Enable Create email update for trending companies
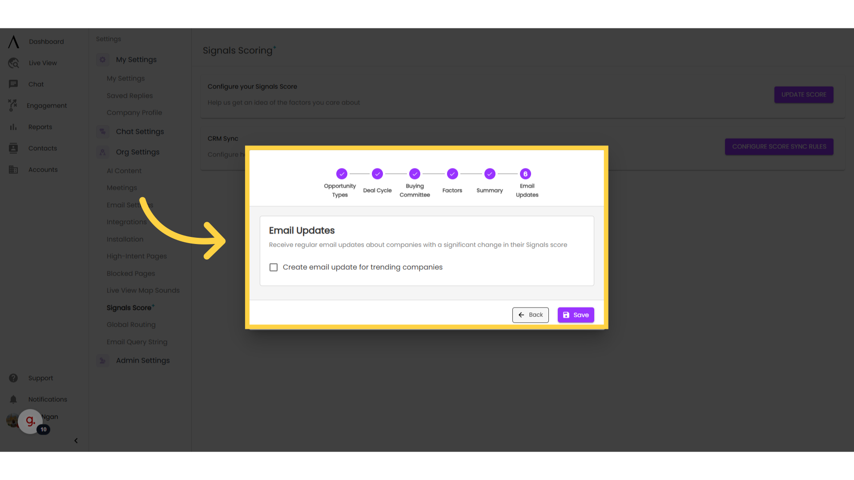This screenshot has width=854, height=480. [274, 267]
